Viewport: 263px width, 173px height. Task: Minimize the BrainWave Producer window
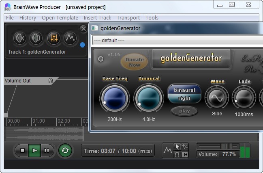click(220, 5)
